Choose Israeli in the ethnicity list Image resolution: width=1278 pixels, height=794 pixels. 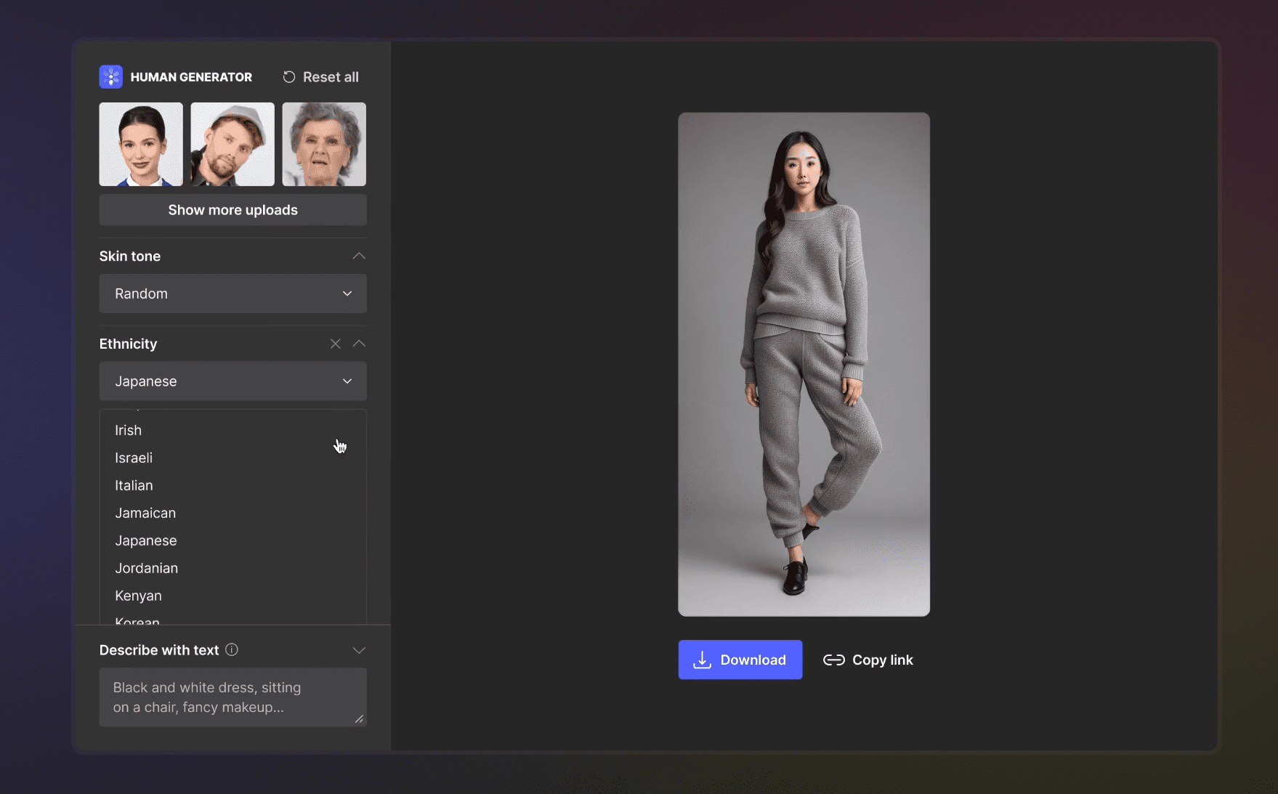tap(134, 458)
